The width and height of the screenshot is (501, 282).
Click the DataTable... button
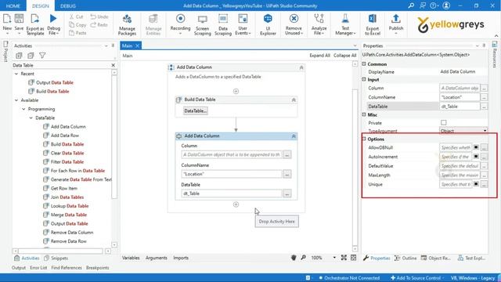196,111
